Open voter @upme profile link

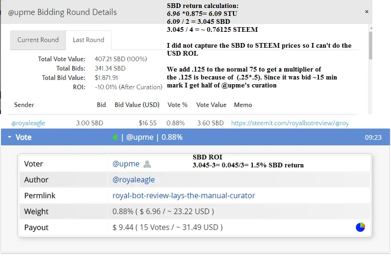click(x=126, y=164)
